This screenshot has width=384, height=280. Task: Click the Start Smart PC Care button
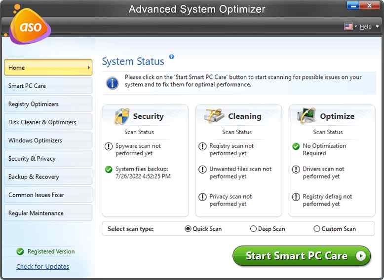click(302, 256)
